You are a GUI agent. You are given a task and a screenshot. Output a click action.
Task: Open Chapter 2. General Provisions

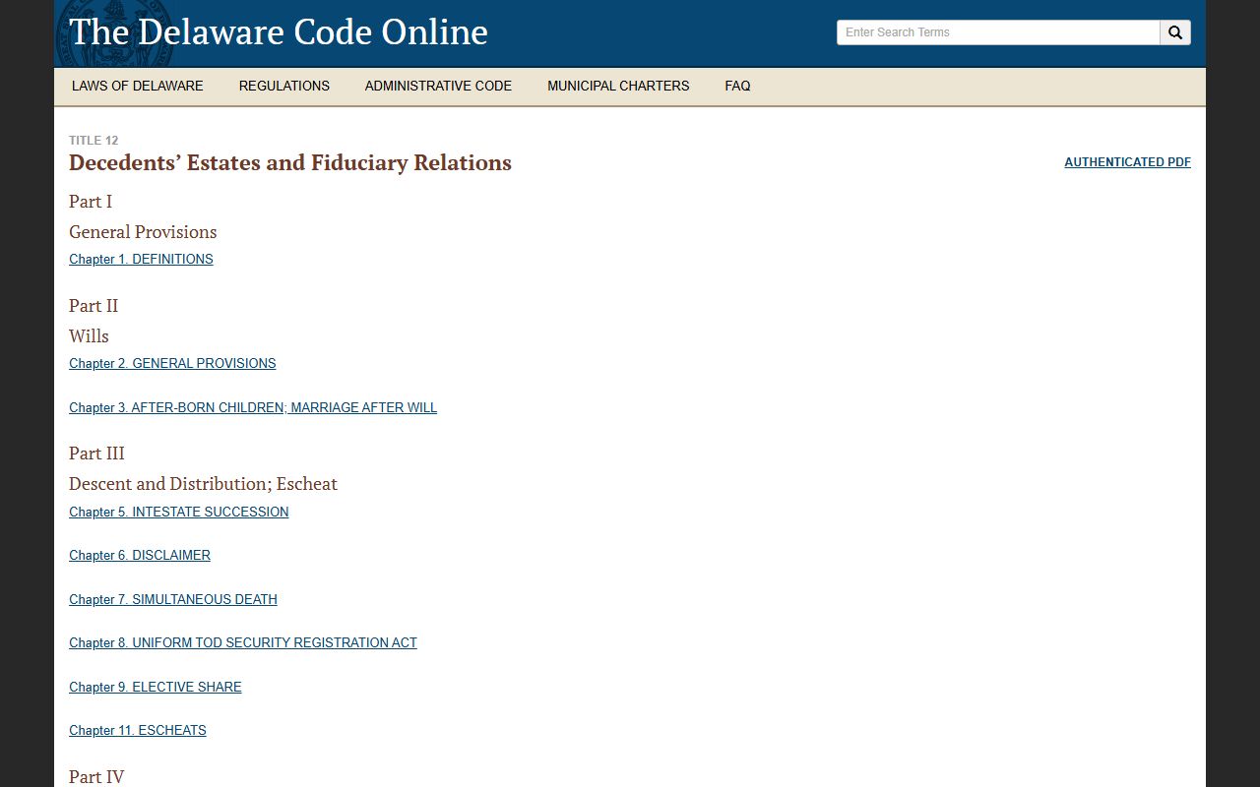pyautogui.click(x=172, y=363)
